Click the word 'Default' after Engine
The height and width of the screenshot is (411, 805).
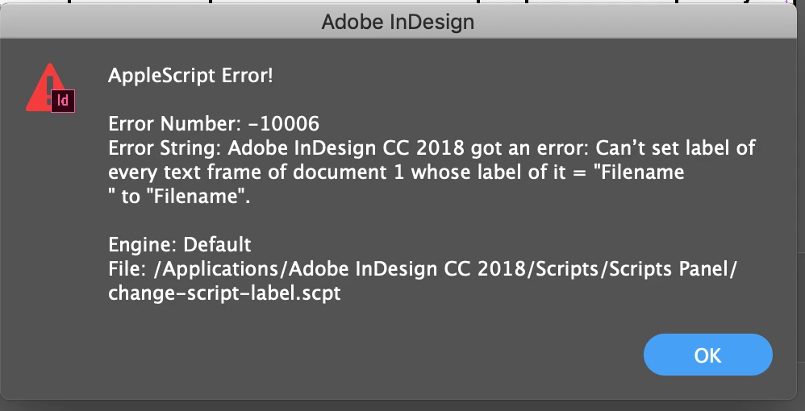tap(217, 245)
